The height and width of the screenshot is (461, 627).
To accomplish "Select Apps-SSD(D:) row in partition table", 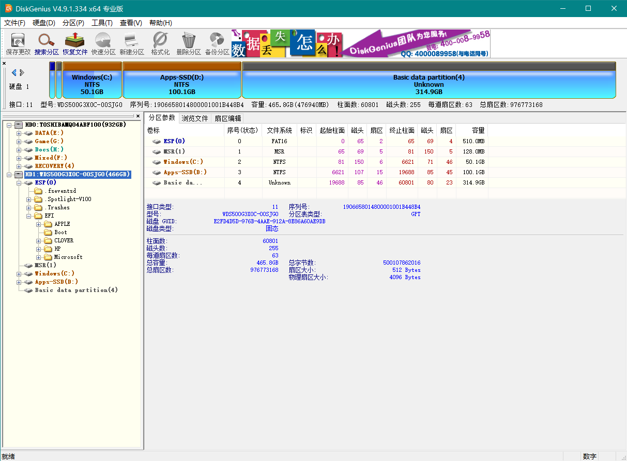I will point(316,172).
